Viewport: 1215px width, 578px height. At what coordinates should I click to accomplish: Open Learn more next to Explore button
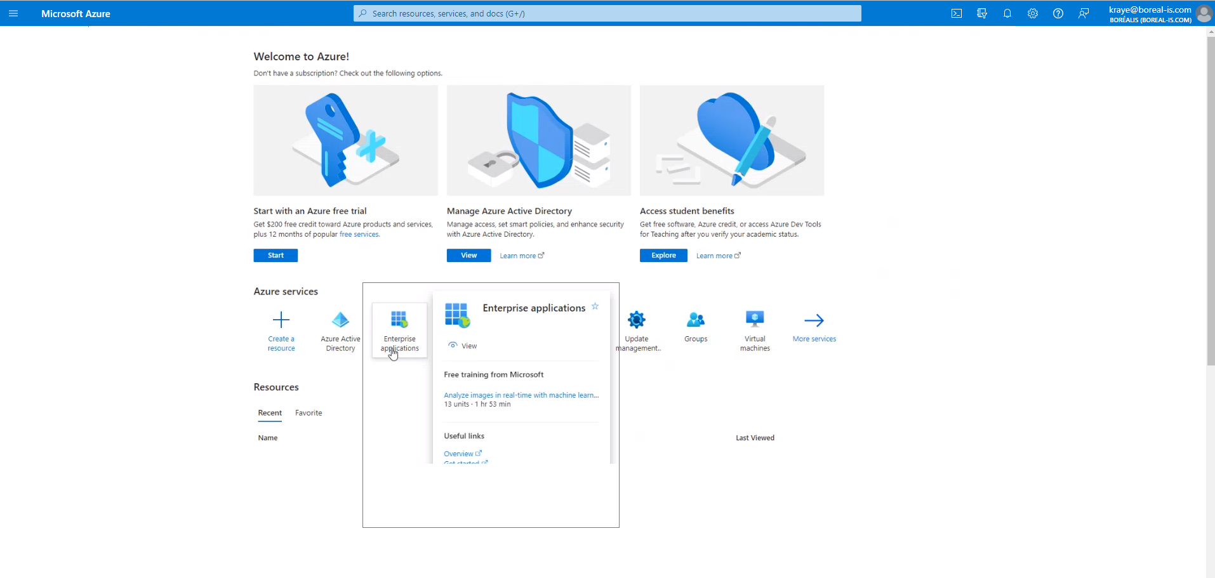click(x=719, y=256)
